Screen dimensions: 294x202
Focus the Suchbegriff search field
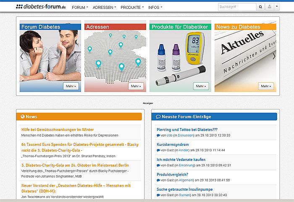(237, 7)
